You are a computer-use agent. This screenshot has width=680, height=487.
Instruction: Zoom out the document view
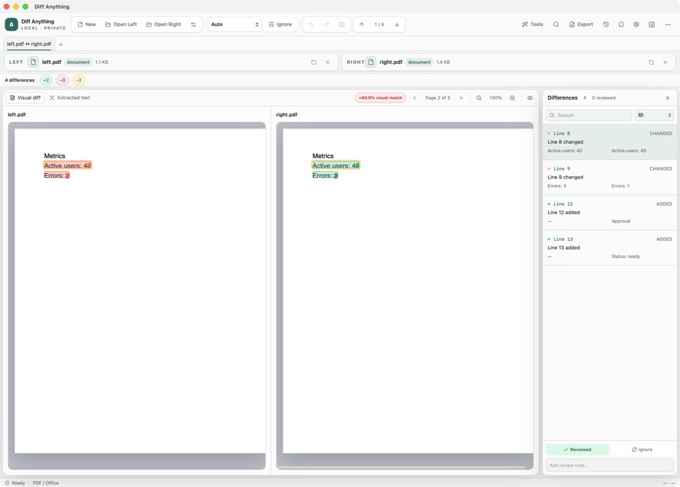point(479,98)
